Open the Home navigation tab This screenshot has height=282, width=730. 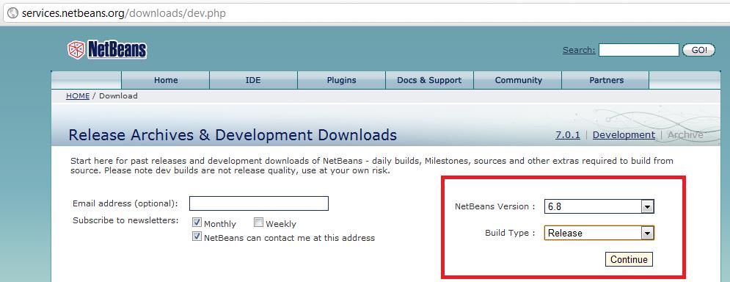coord(166,80)
